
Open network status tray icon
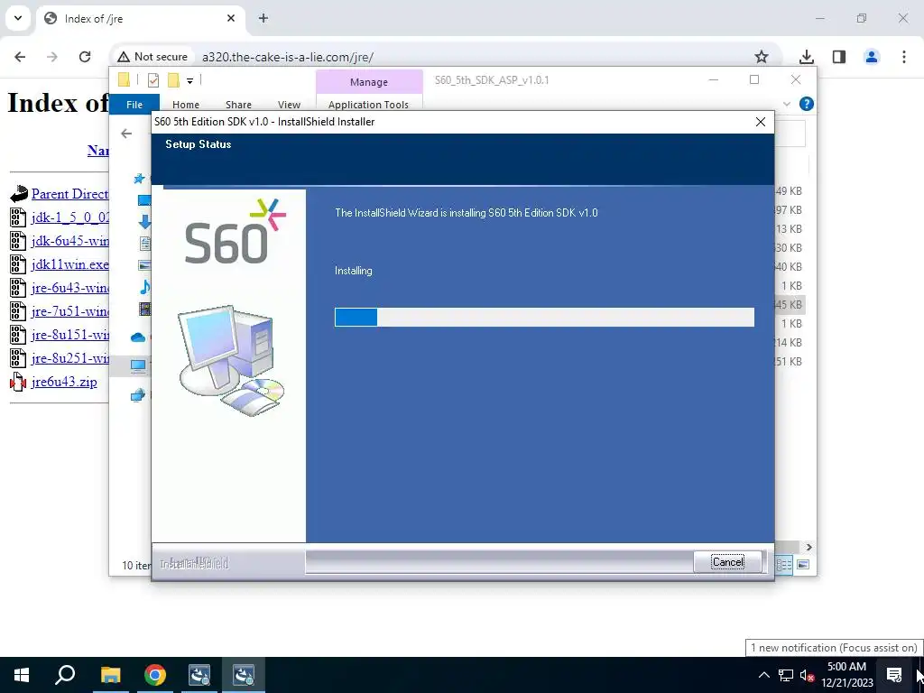coord(786,675)
